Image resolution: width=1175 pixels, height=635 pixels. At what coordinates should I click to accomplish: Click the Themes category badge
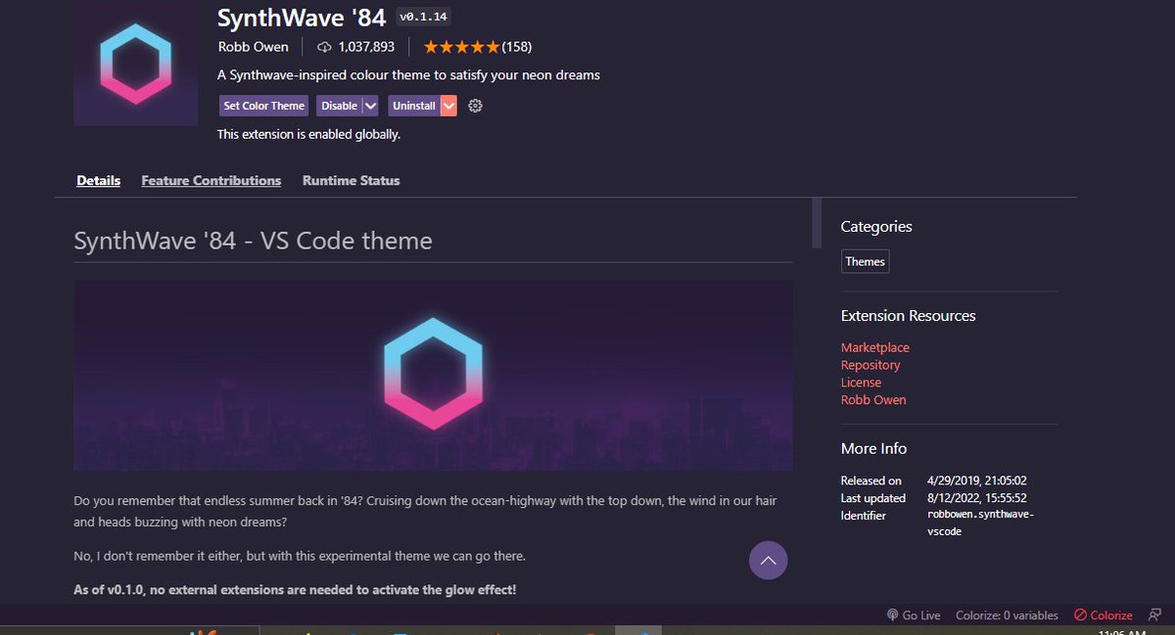(x=865, y=261)
